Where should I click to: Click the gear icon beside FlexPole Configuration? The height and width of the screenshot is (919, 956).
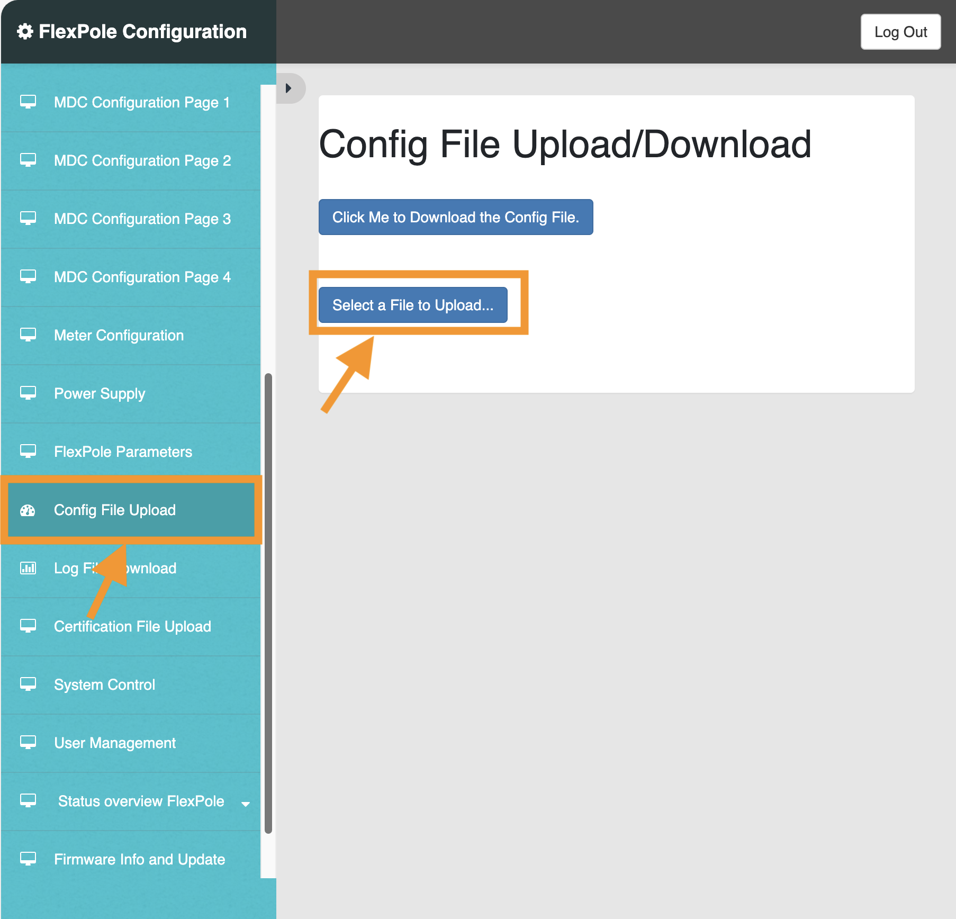point(25,32)
